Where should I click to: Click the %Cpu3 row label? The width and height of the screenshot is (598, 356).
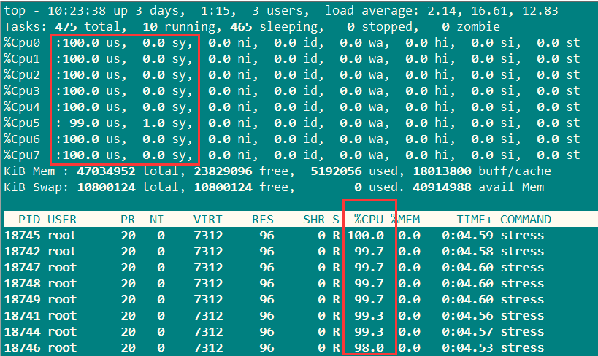(22, 90)
